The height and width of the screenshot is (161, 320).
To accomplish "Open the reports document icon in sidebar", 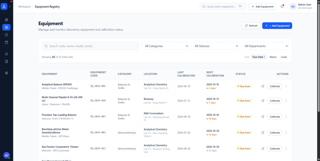I will (6, 61).
